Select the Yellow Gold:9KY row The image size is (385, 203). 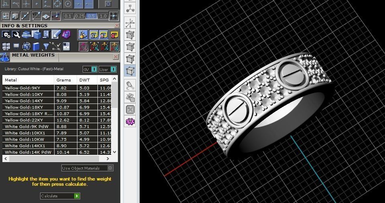pos(57,88)
